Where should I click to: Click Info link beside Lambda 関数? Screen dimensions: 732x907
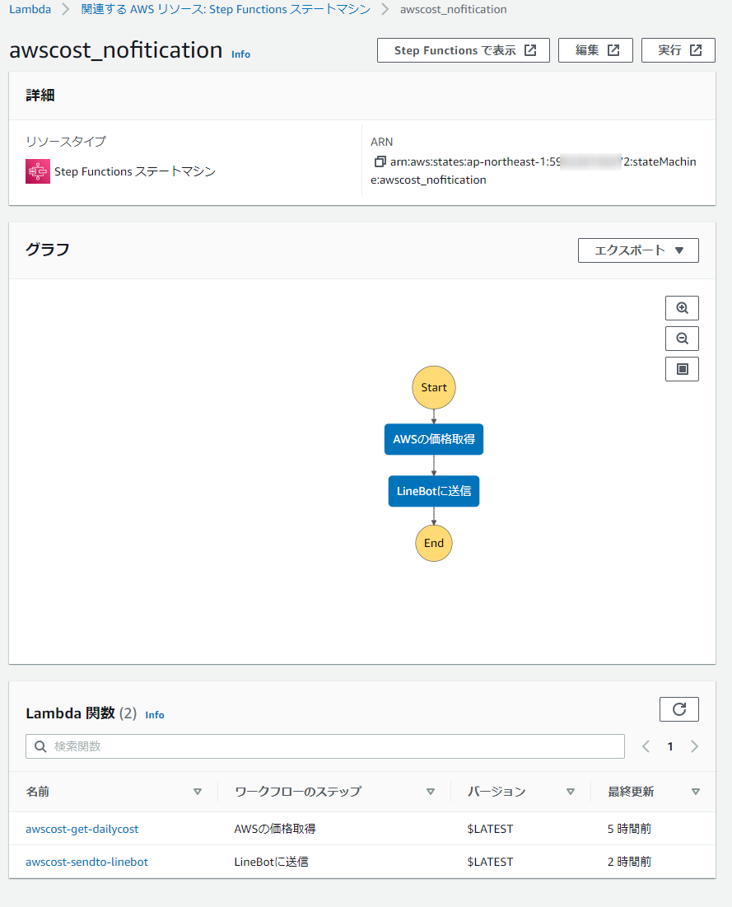point(154,715)
